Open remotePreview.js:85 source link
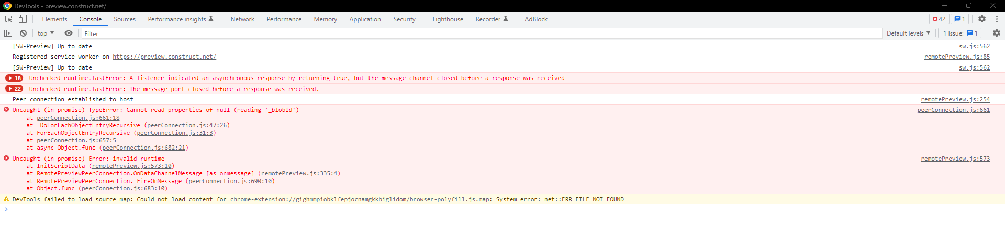1005x226 pixels. 957,56
